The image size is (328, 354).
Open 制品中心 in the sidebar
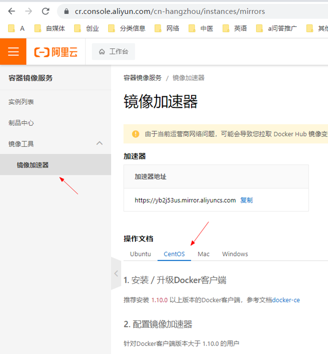[x=21, y=123]
